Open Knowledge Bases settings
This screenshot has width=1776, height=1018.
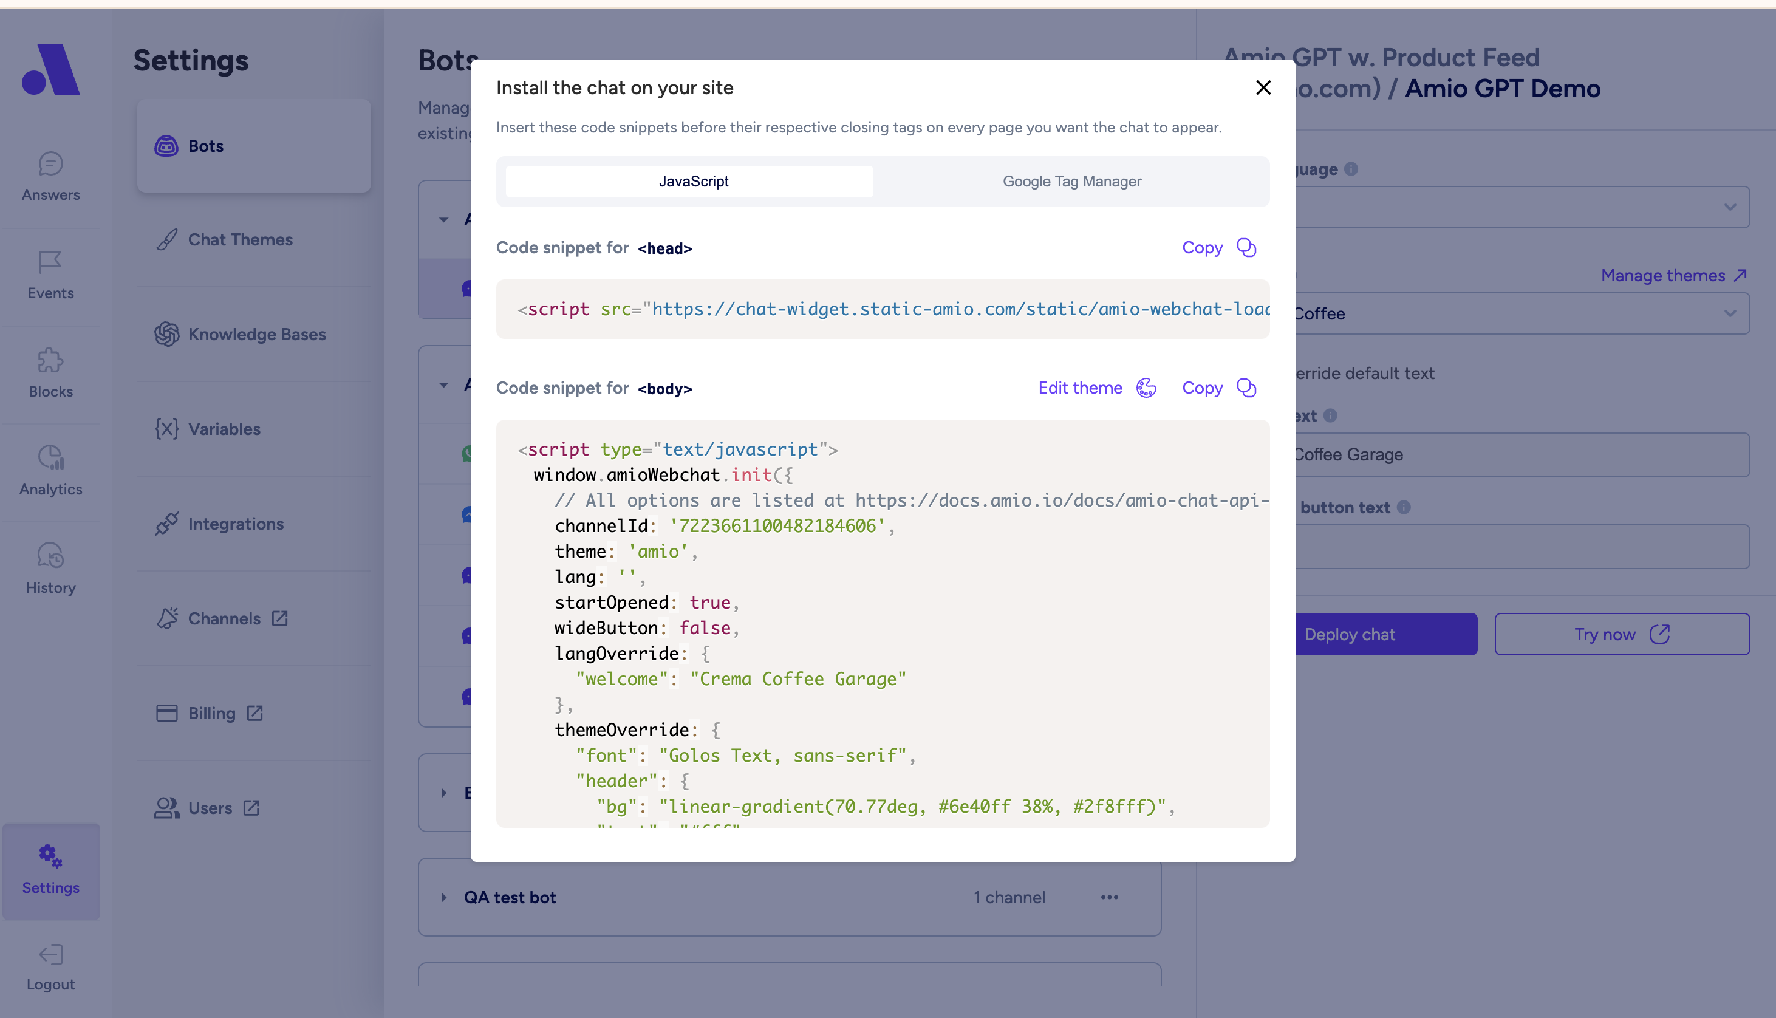(256, 334)
